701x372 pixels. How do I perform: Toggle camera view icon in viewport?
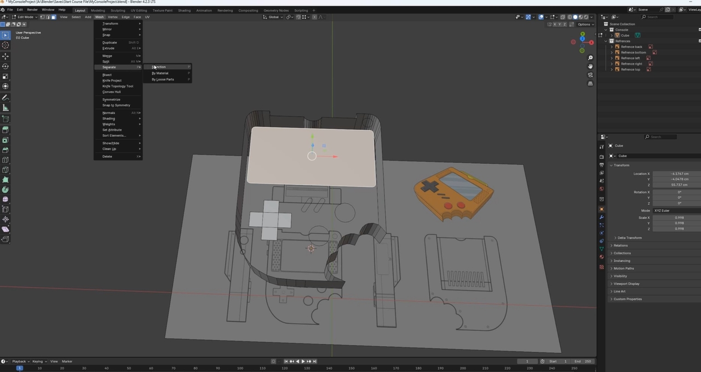pos(590,75)
